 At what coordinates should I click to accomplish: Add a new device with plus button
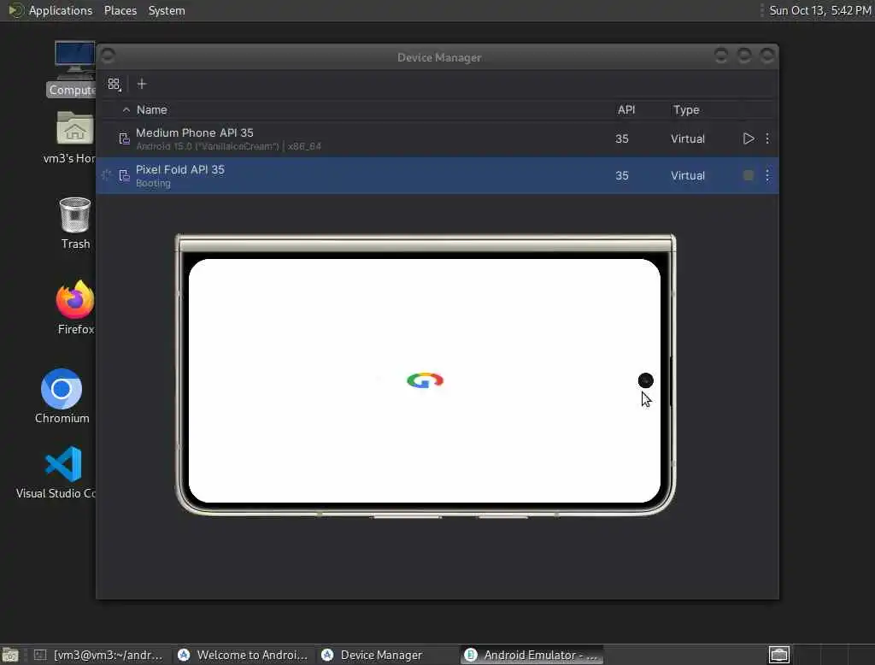[x=142, y=84]
